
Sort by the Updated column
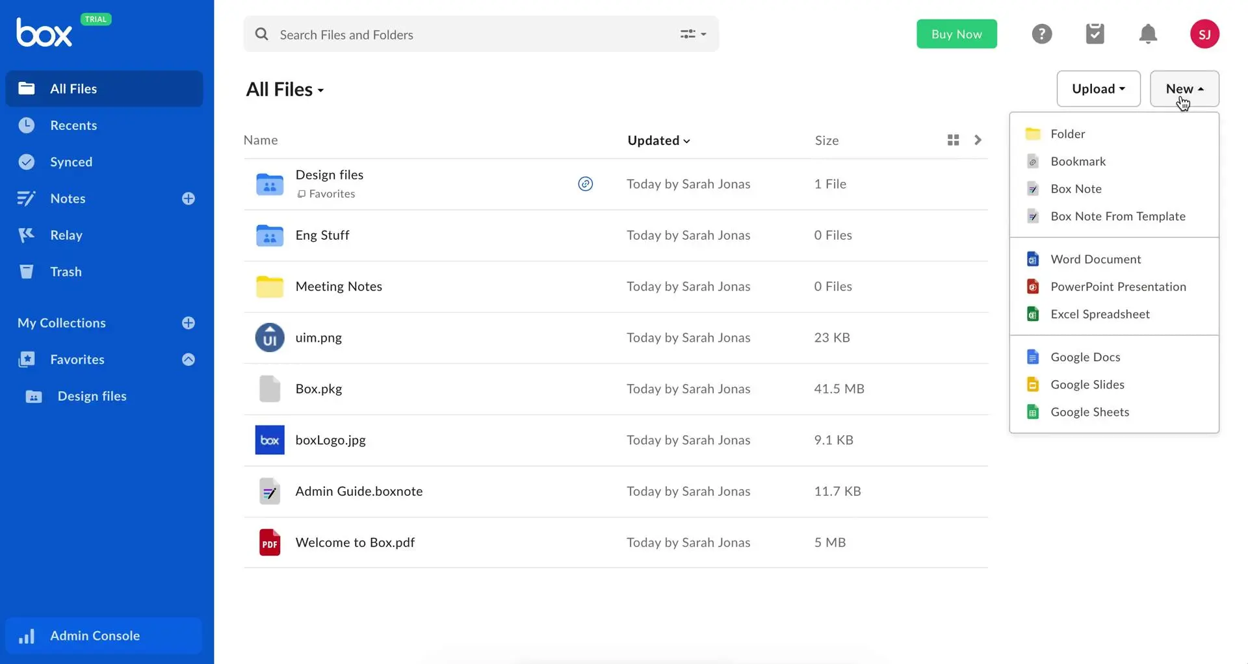point(658,140)
